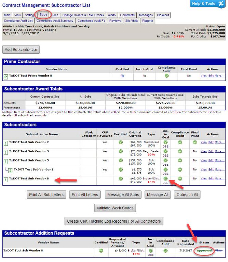
Task: Click Compliance Audit checkmark in Addition Requests row
Action: click(165, 251)
